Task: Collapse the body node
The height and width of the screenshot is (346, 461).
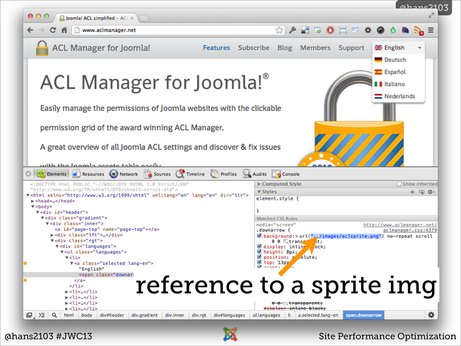Action: tap(33, 207)
